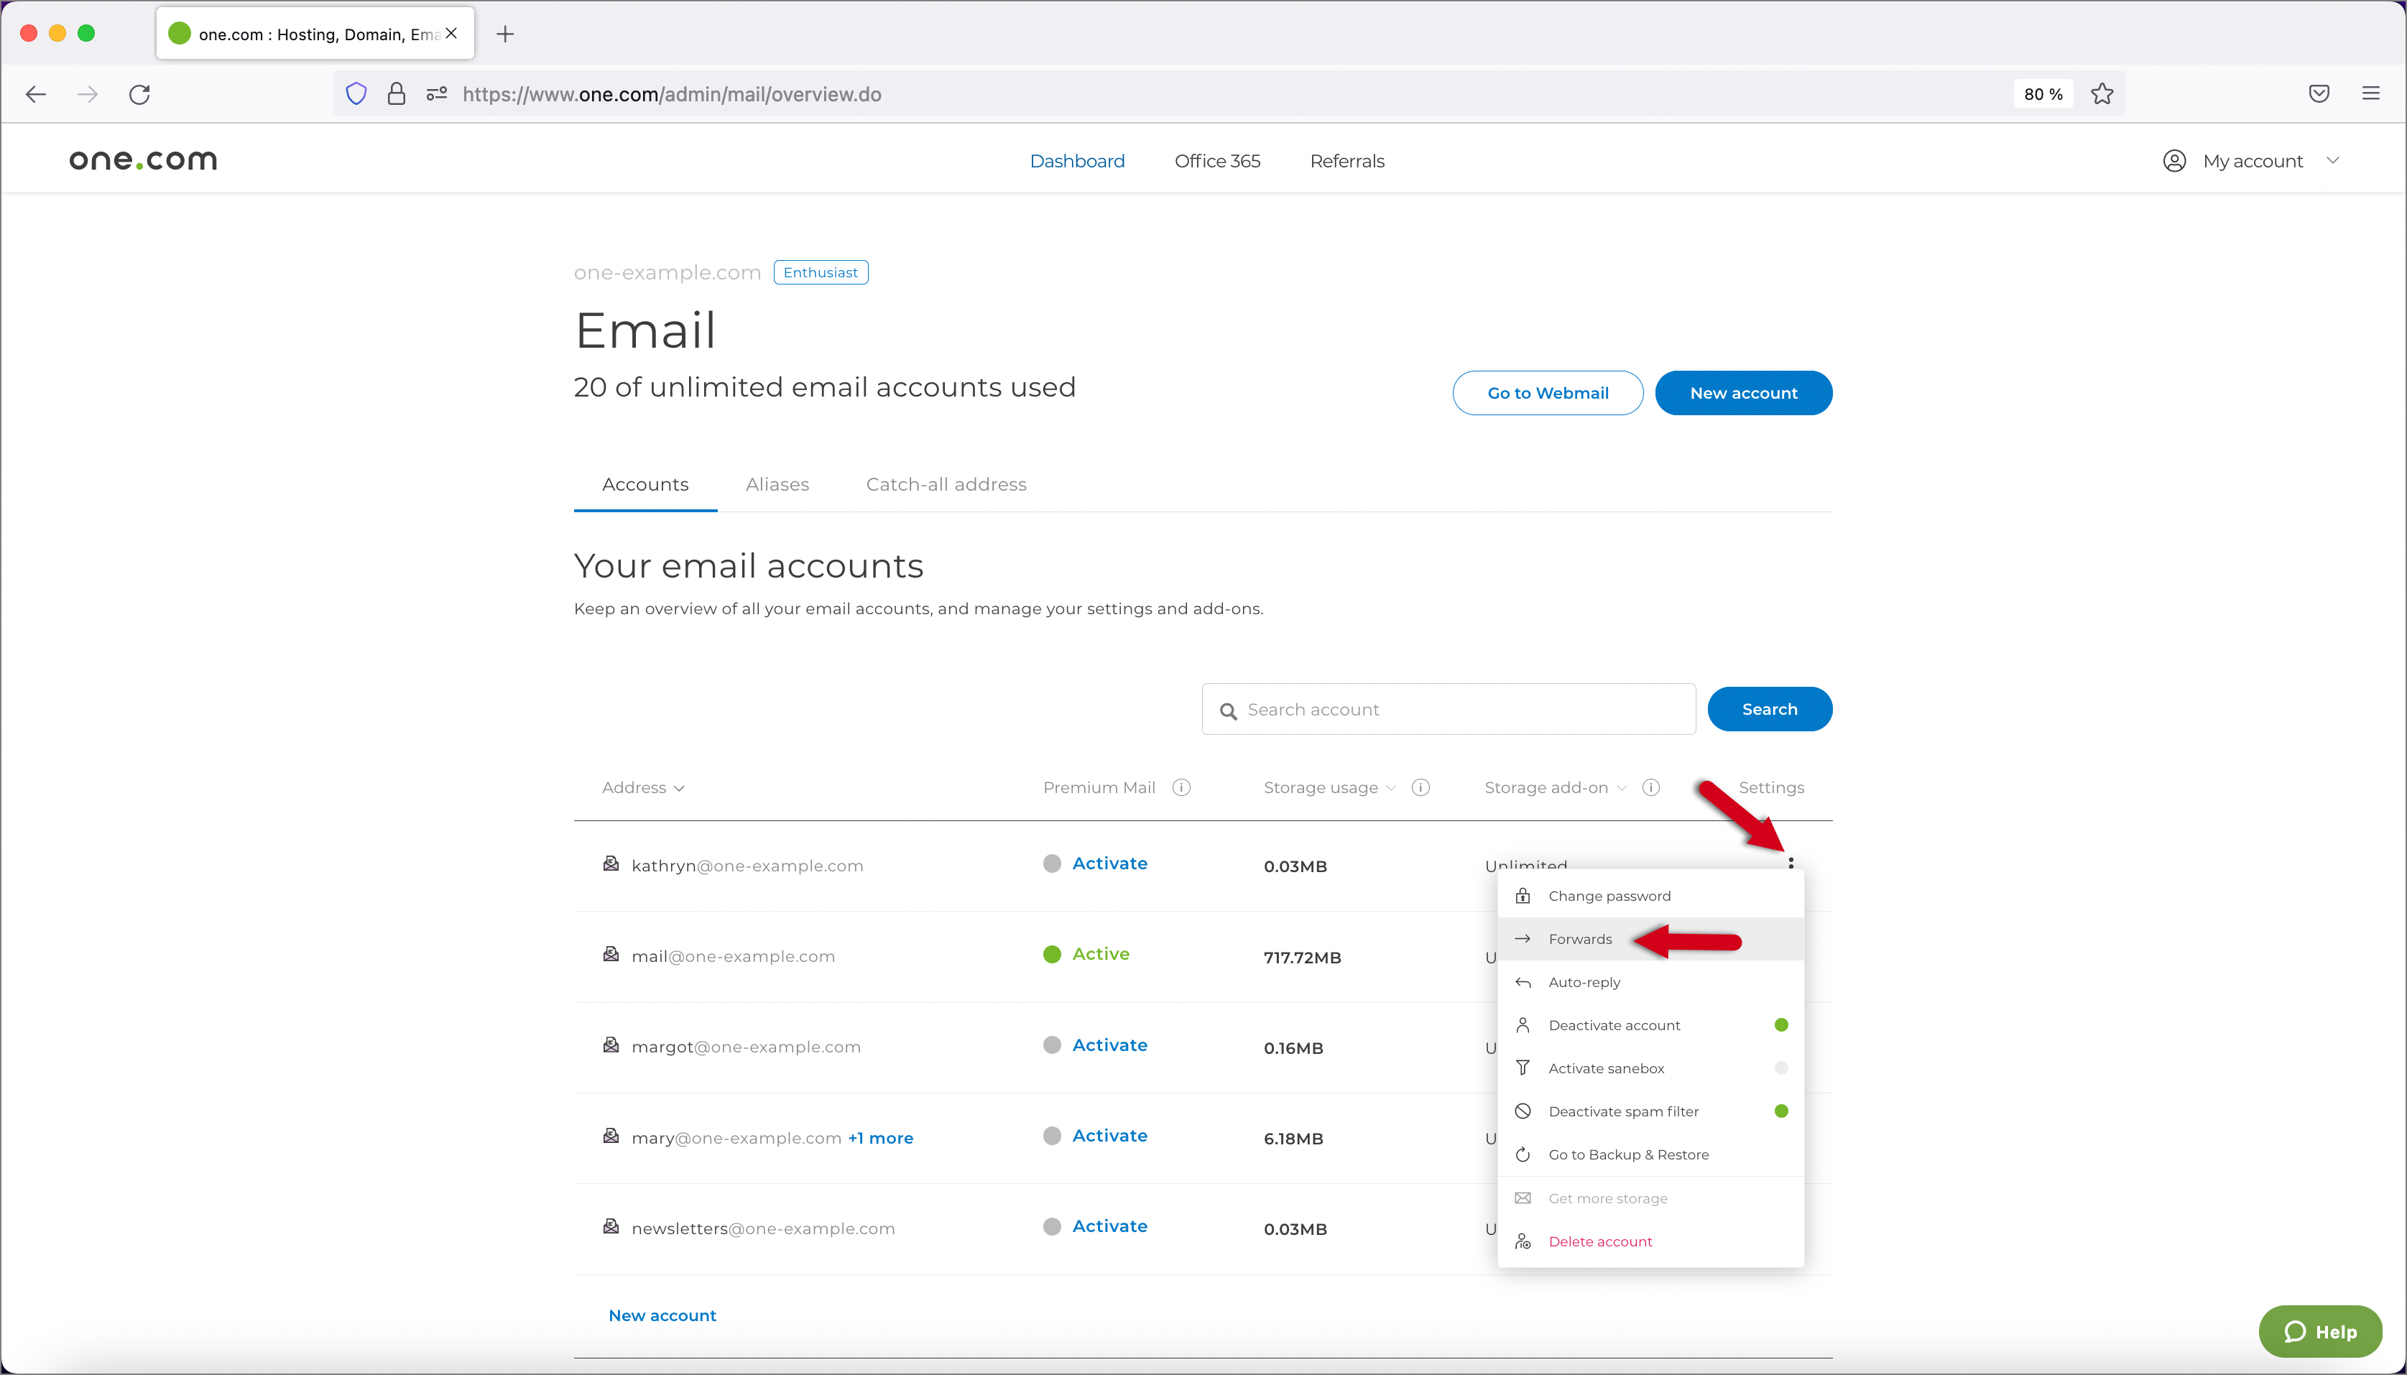This screenshot has width=2407, height=1375.
Task: Click the Deactivate account icon
Action: (x=1524, y=1024)
